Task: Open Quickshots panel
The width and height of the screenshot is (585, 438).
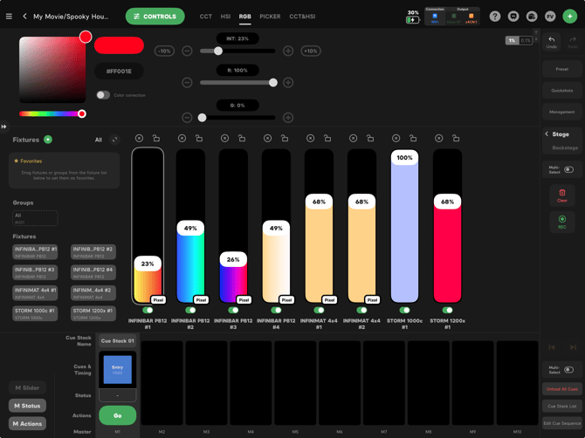Action: (562, 91)
